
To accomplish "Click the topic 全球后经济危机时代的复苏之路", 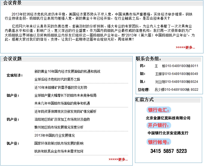I will [57, 79].
